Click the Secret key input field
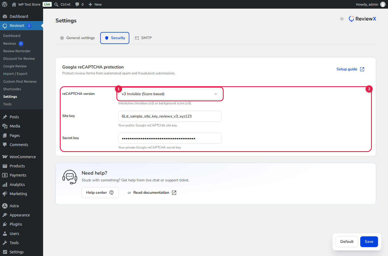Viewport: 388px width, 256px height. 170,138
